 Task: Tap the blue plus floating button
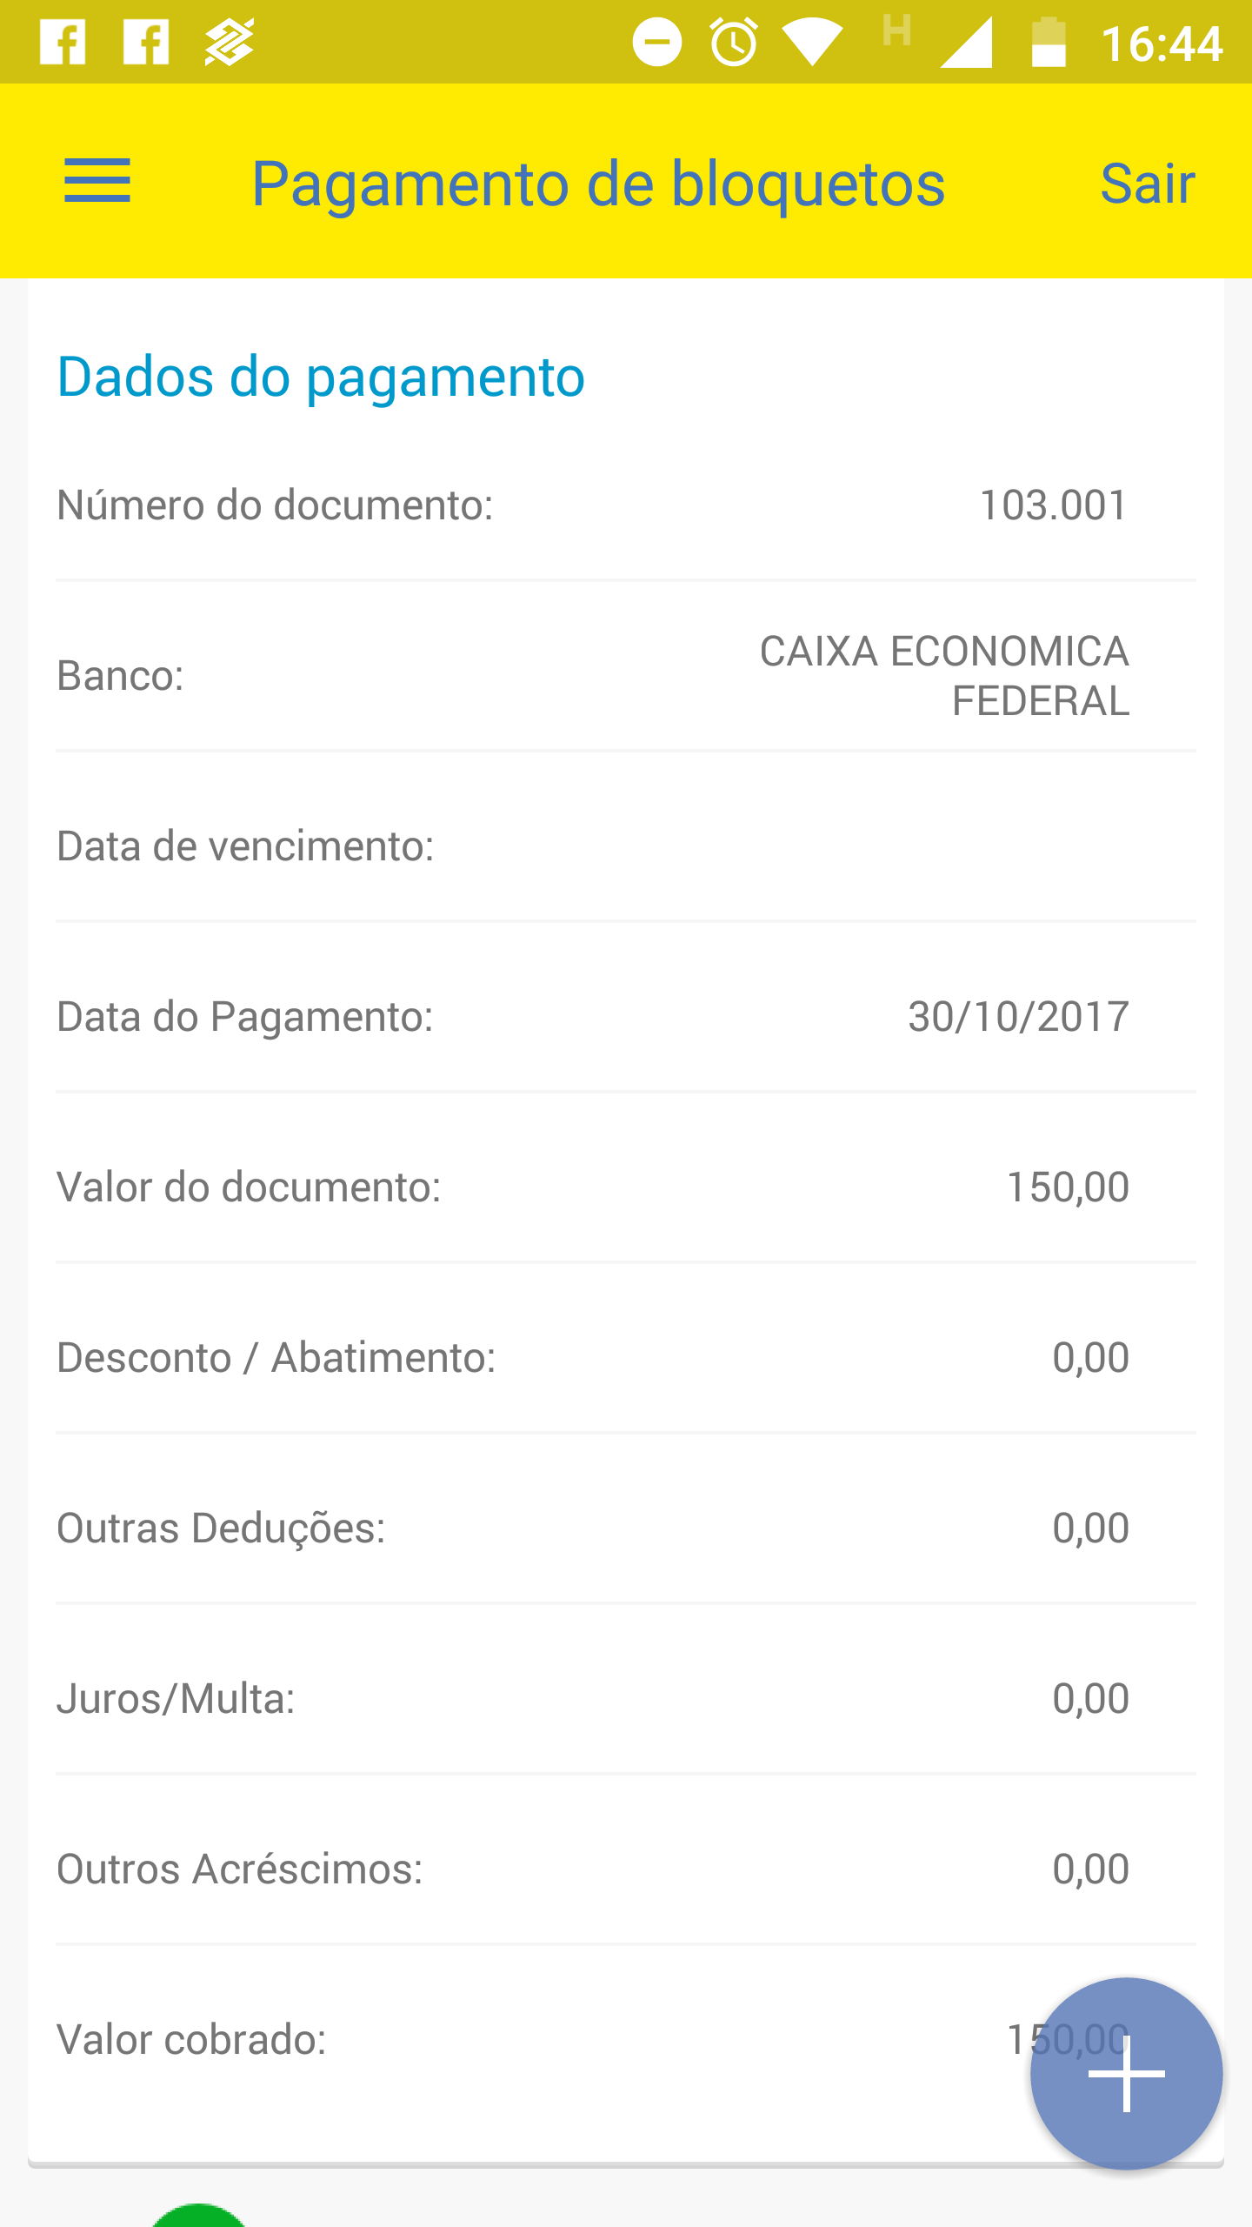tap(1126, 2075)
